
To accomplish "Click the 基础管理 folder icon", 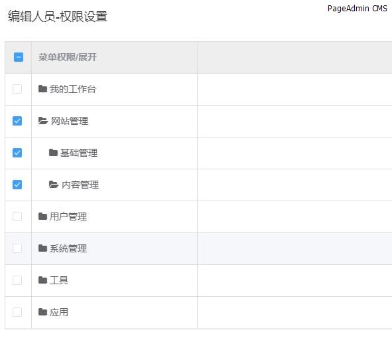I will [x=53, y=153].
